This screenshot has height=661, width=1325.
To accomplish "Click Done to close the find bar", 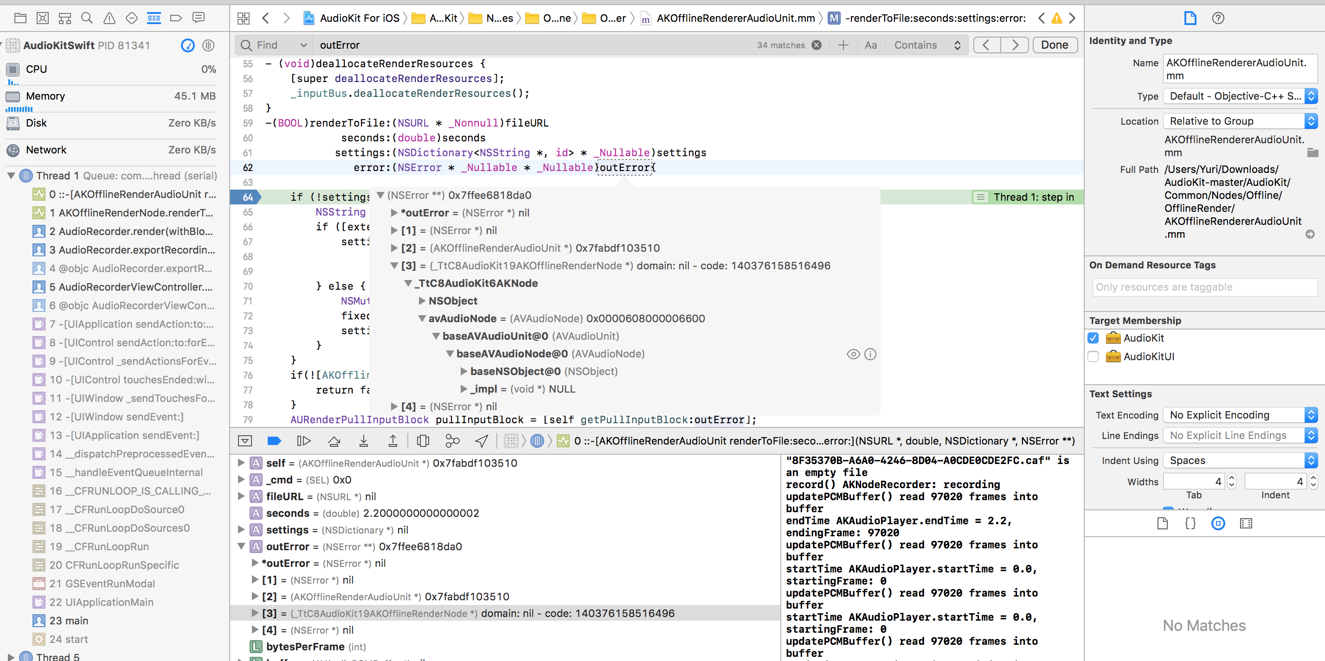I will [x=1055, y=45].
